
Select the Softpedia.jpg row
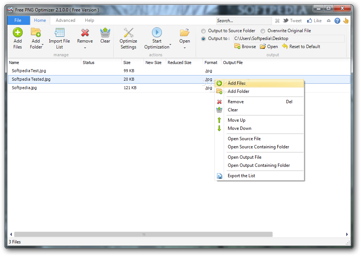179,88
